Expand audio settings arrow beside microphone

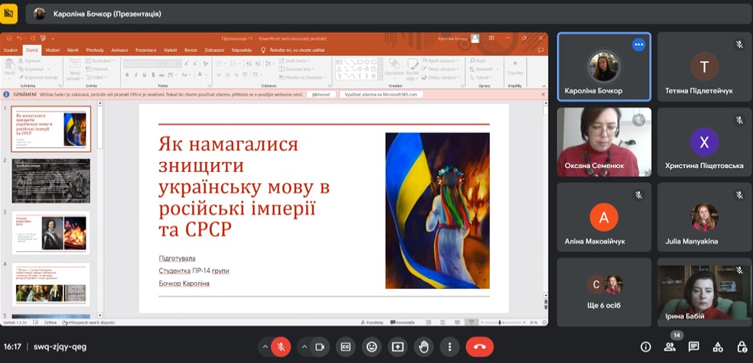click(x=266, y=347)
